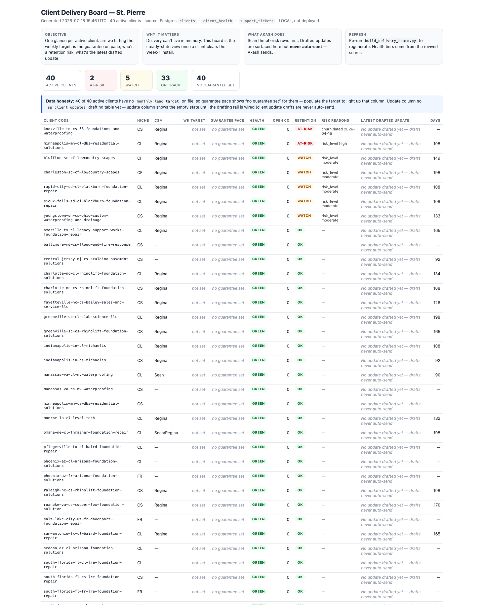The height and width of the screenshot is (605, 484).
Task: Click OK retention badge on monroe-la-cl-level-tech row
Action: (x=300, y=418)
